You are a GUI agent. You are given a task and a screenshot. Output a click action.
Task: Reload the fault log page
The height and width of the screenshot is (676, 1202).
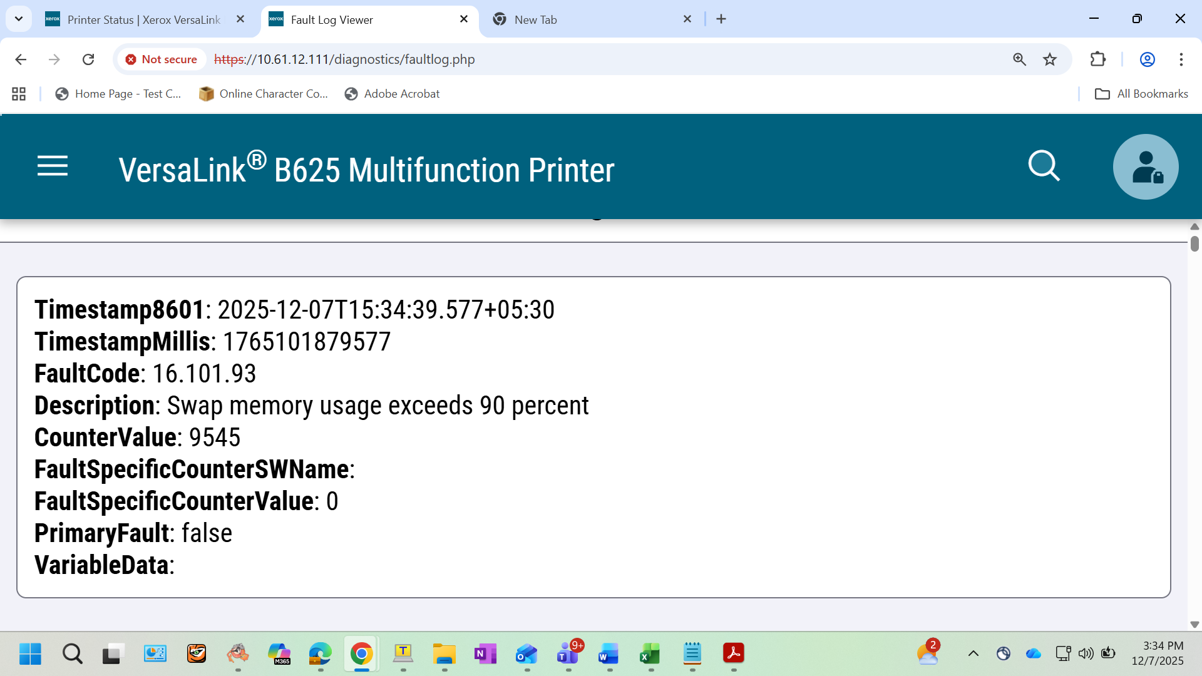coord(88,59)
